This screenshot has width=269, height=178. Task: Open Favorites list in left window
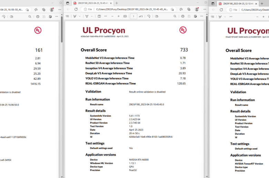pyautogui.click(x=36, y=10)
